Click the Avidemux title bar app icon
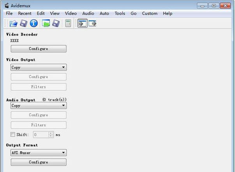The image size is (235, 172). tap(7, 5)
